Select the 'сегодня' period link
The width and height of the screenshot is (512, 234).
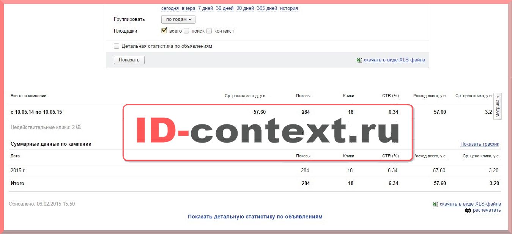170,8
